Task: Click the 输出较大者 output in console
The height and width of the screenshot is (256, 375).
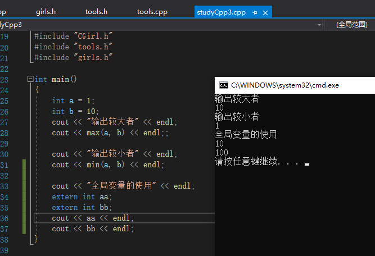Action: [237, 98]
